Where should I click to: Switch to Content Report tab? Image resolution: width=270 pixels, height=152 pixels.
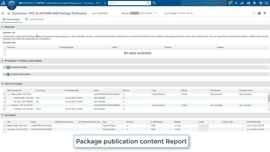point(11,19)
